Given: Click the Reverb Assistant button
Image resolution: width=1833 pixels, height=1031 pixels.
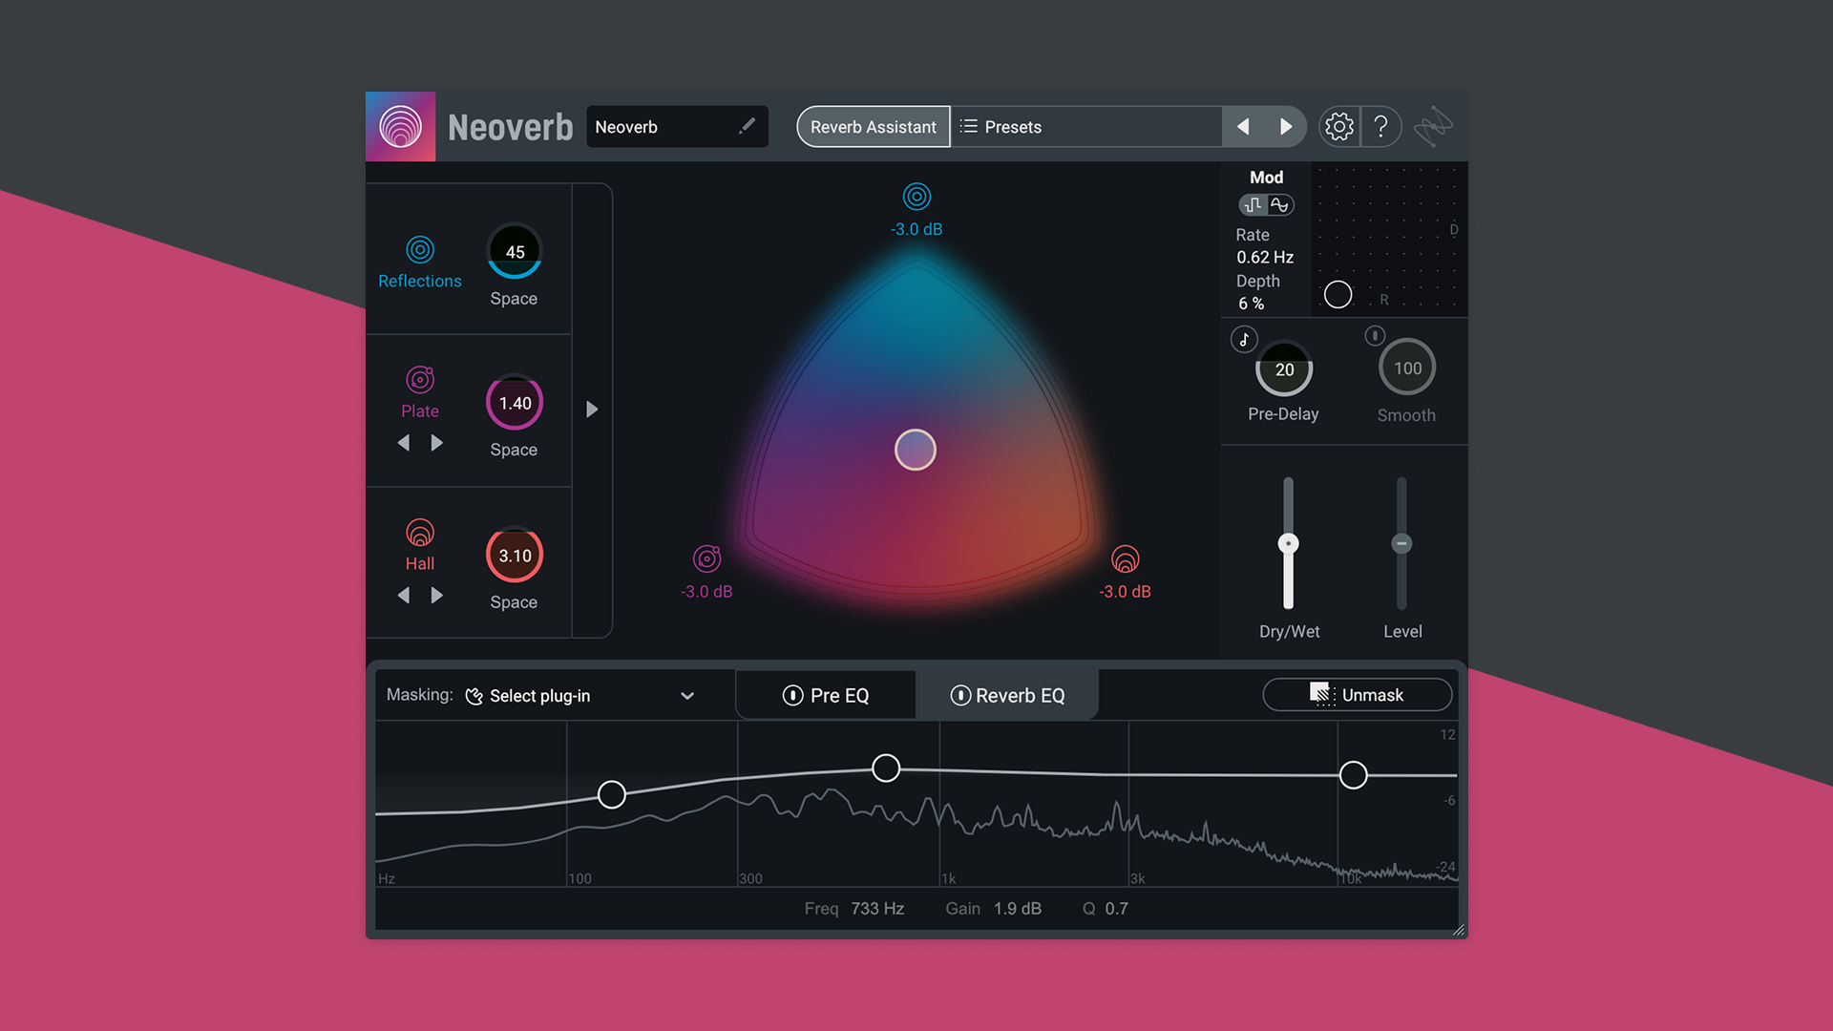Looking at the screenshot, I should 873,127.
